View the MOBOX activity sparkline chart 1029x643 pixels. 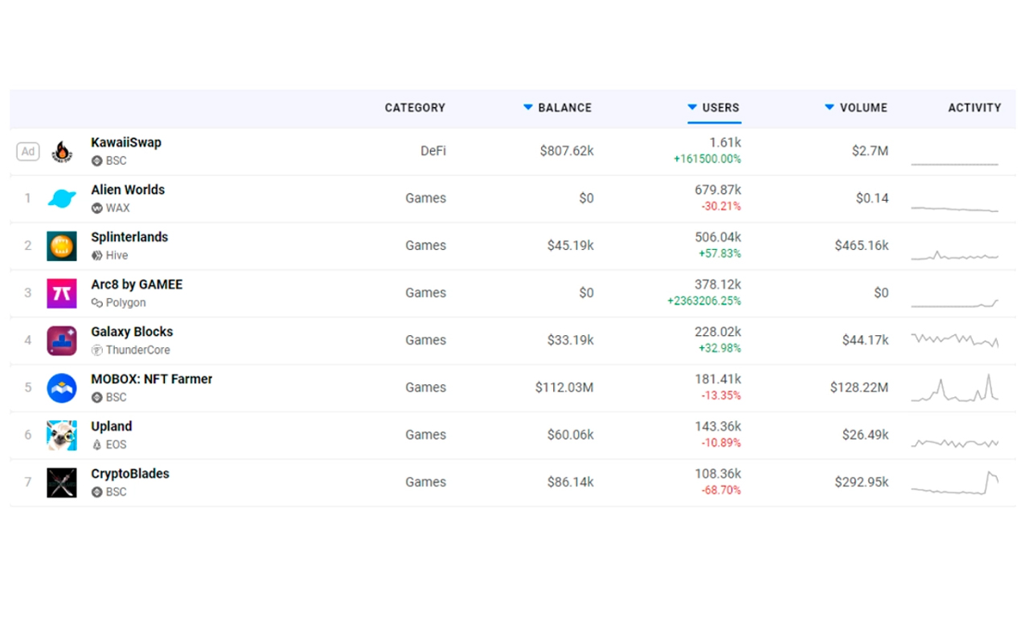(954, 388)
